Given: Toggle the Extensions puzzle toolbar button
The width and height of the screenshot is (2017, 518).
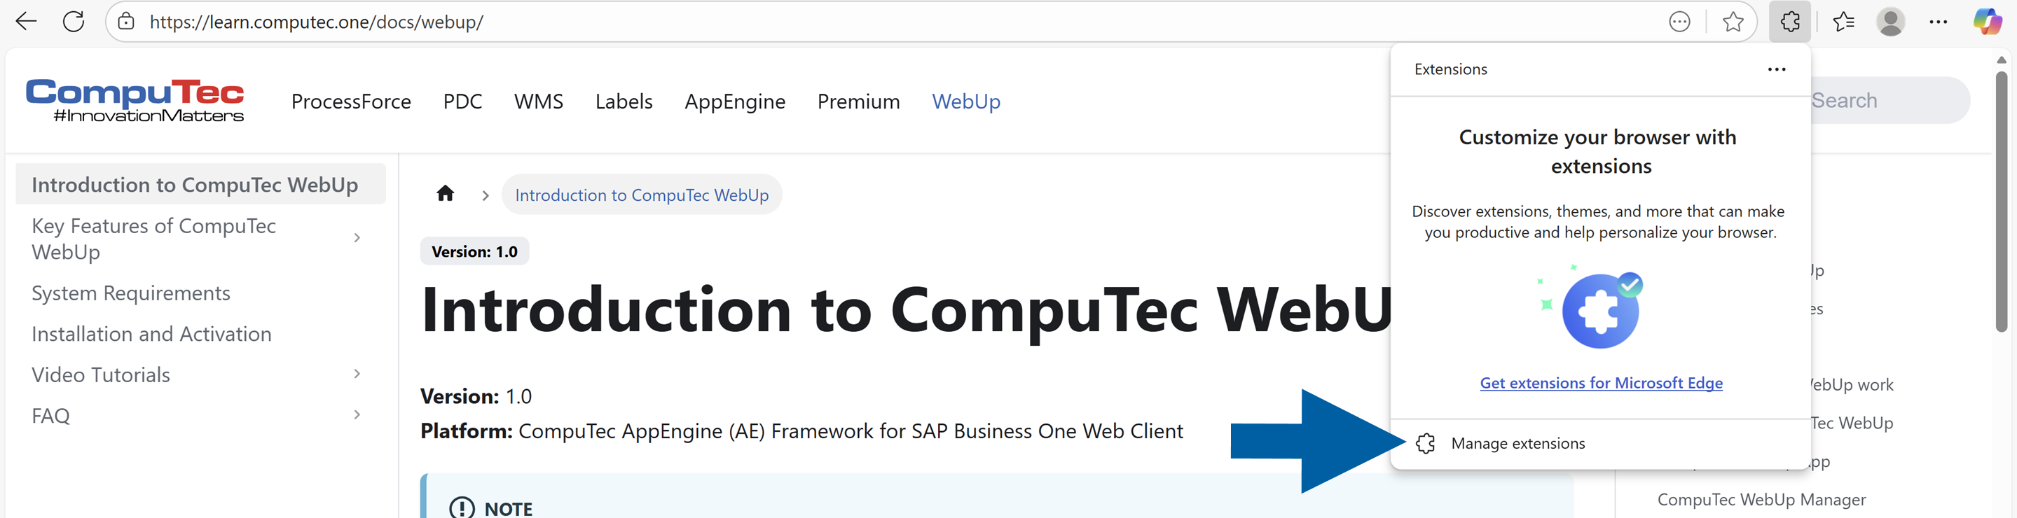Looking at the screenshot, I should (x=1789, y=22).
